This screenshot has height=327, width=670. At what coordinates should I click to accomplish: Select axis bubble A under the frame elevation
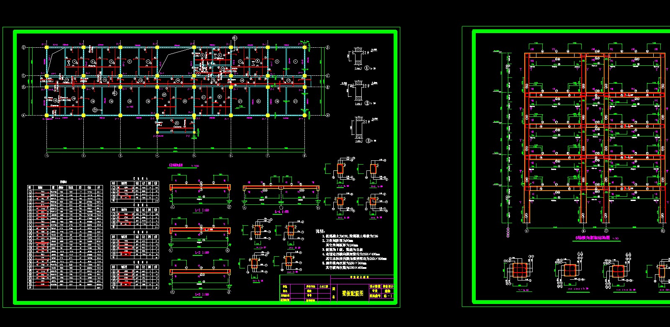[x=527, y=231]
